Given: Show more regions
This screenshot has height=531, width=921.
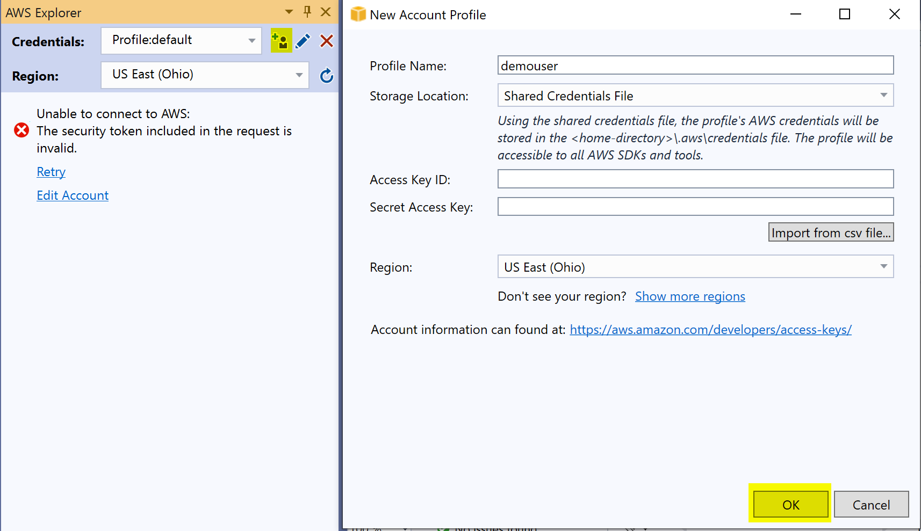Looking at the screenshot, I should pos(690,296).
